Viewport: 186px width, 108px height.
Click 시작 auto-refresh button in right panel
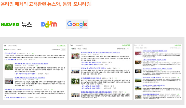179,48
